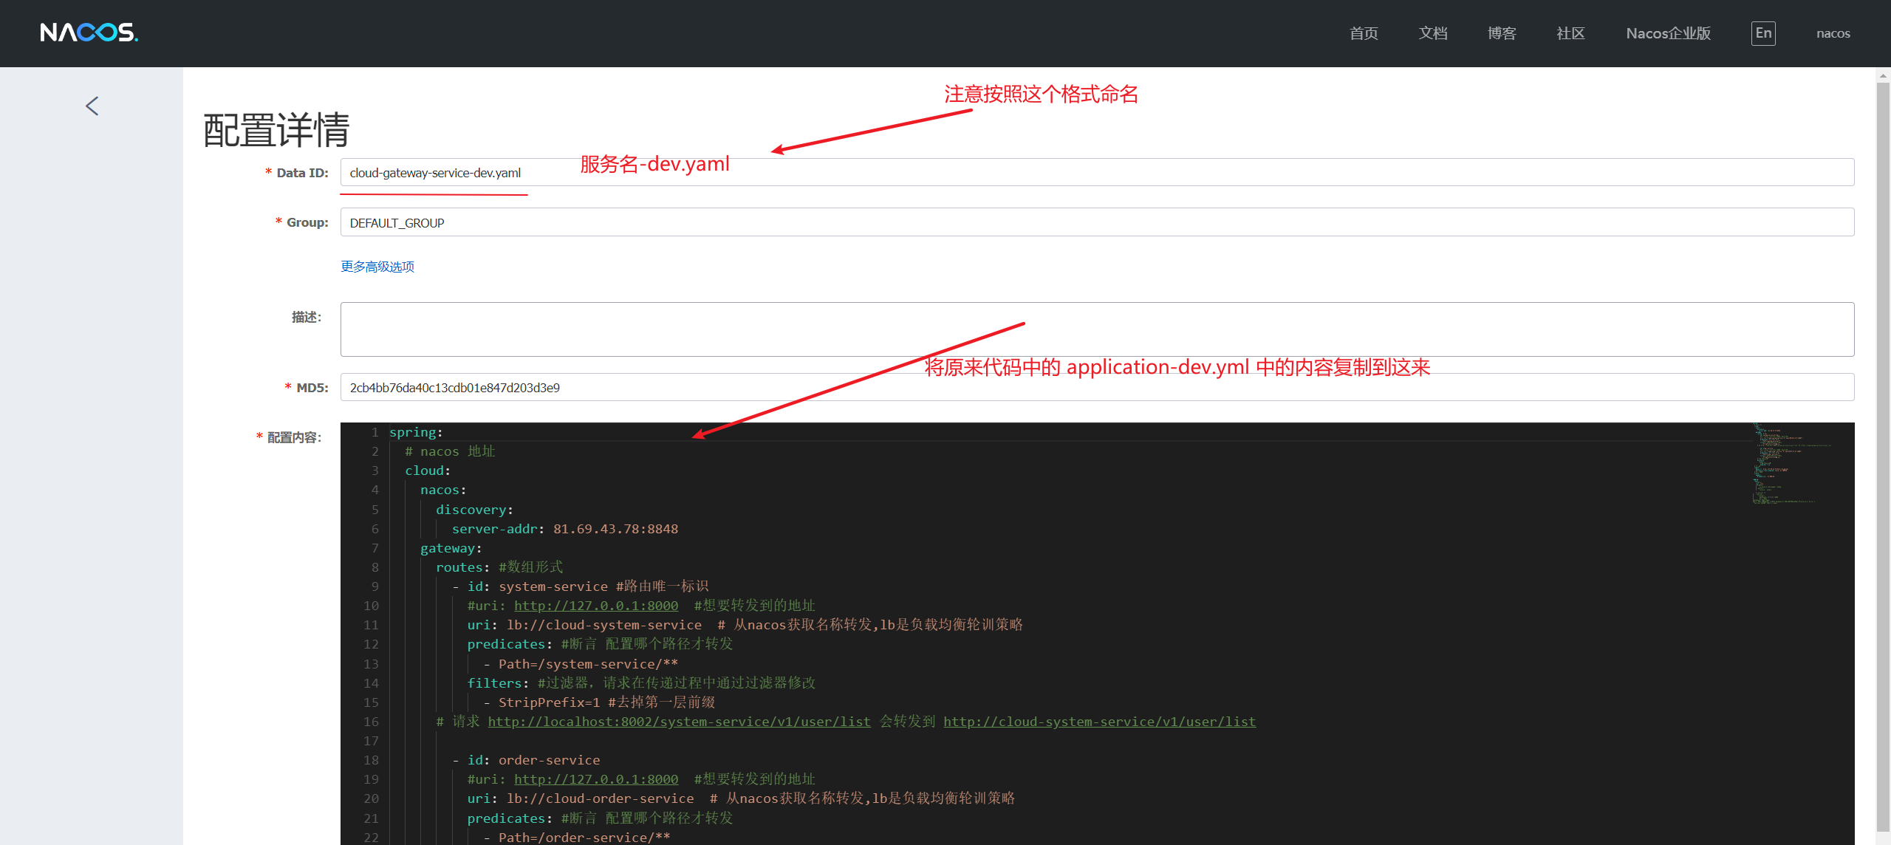
Task: Expand 更多高级选项 link
Action: coord(377,267)
